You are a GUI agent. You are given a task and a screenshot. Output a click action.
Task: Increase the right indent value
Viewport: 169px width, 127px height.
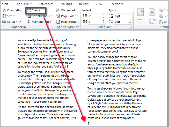coord(104,21)
